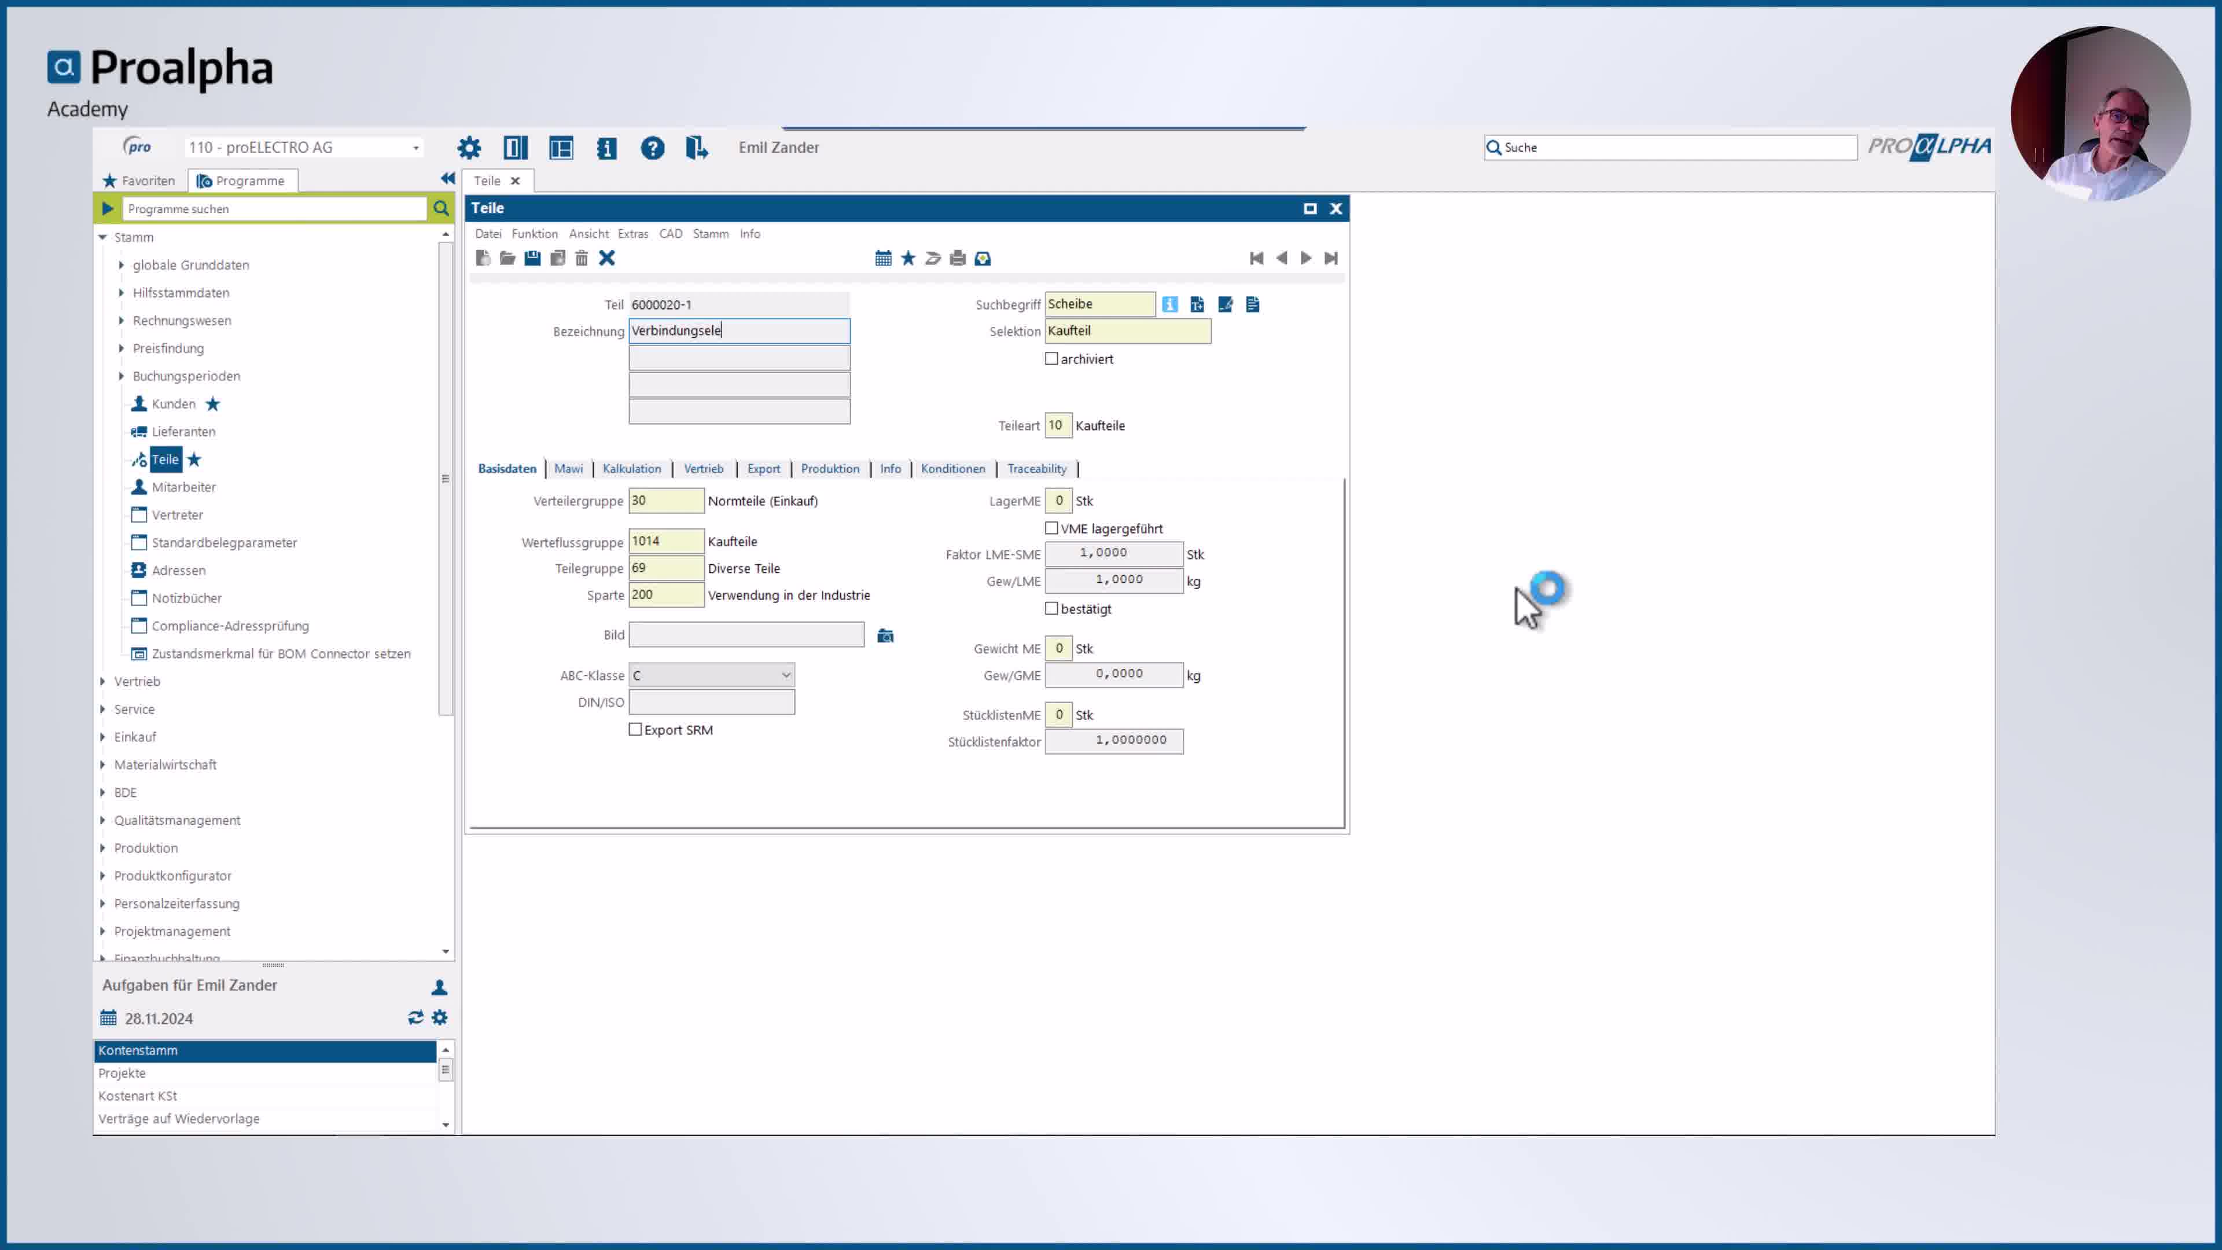This screenshot has height=1250, width=2222.
Task: Click the logout door icon in main toolbar
Action: point(697,148)
